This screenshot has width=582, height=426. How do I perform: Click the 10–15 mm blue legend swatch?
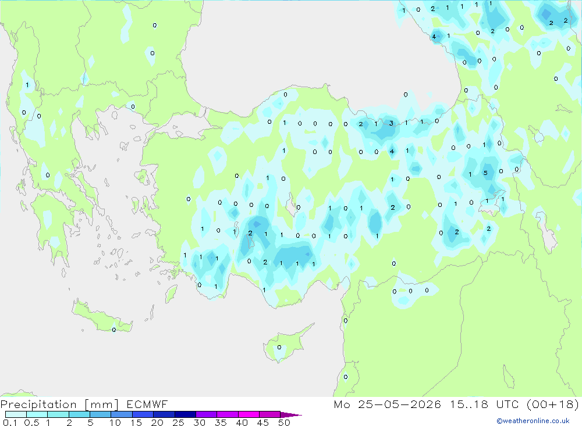[122, 414]
